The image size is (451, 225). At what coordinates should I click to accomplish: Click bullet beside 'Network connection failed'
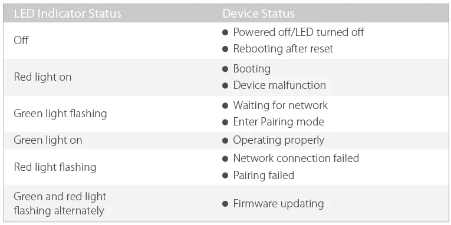pyautogui.click(x=225, y=158)
